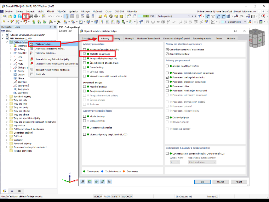Click the work plane icon at the right end of the second toolbar

[261, 22]
